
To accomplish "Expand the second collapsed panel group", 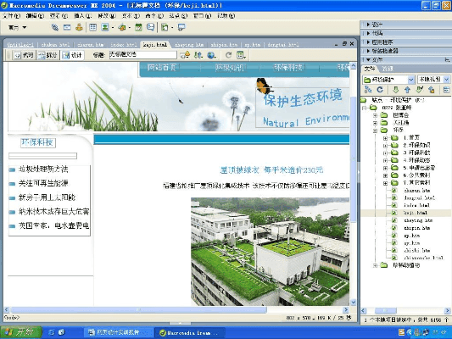I will (x=368, y=33).
